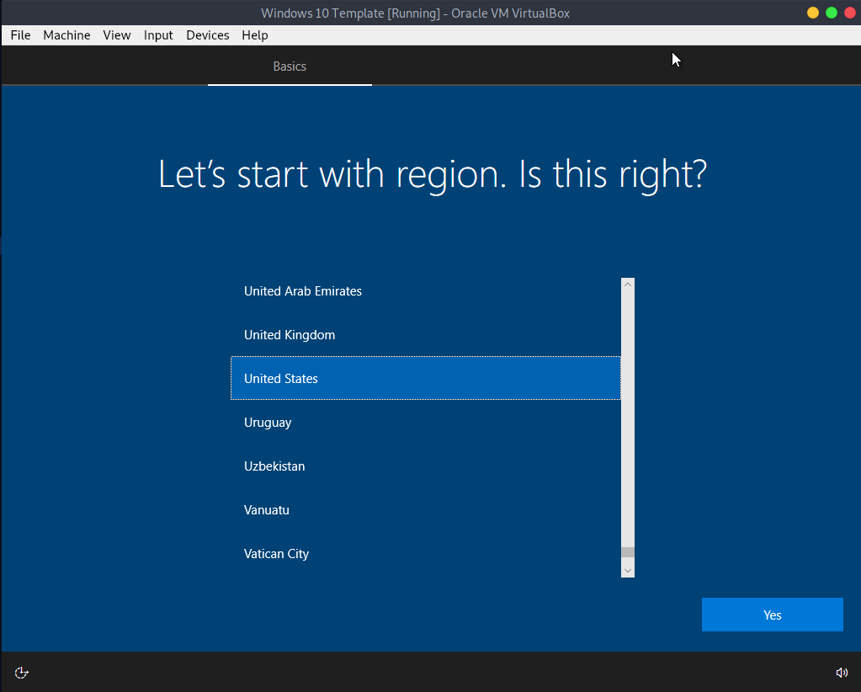Confirm region with the Yes button
This screenshot has height=692, width=861.
coord(772,615)
